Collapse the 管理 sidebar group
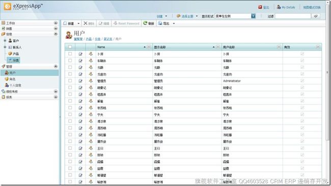331x186 pixels. [56, 67]
